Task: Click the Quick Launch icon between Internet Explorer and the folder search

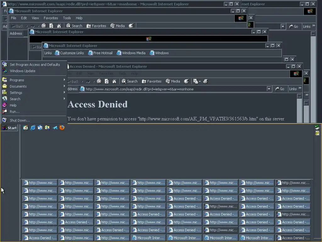Action: click(x=40, y=128)
